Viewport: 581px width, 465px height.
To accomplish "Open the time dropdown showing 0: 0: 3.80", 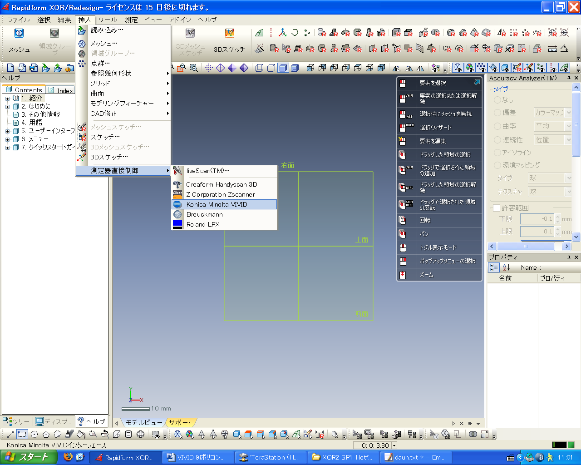I will [x=394, y=445].
